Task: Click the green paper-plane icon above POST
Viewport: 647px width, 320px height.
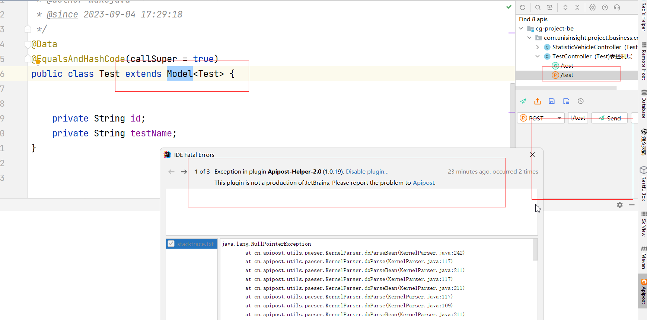Action: (x=523, y=101)
